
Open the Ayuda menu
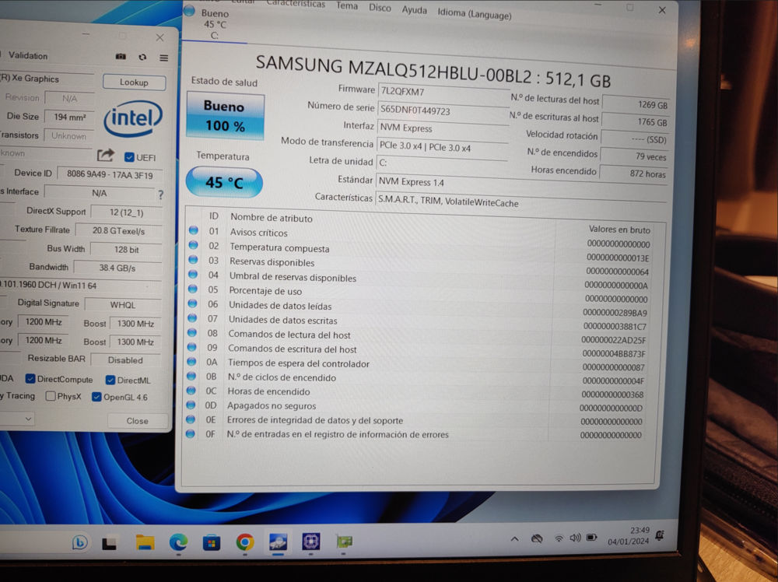[x=415, y=10]
